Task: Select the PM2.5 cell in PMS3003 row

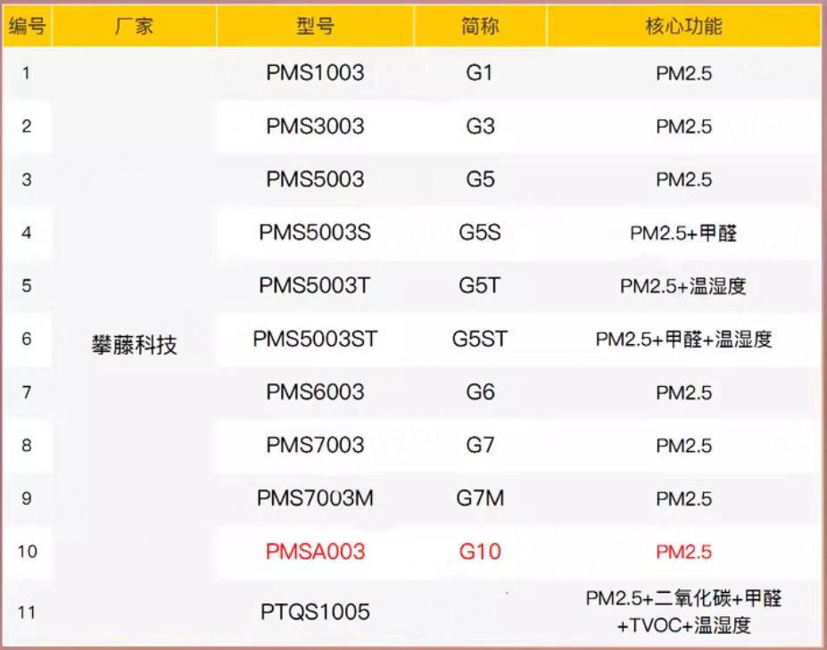Action: pyautogui.click(x=683, y=126)
